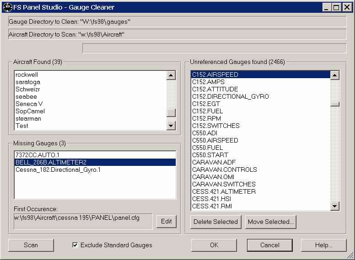The width and height of the screenshot is (355, 260).
Task: Select C550.FUEL gauge
Action: coord(261,148)
